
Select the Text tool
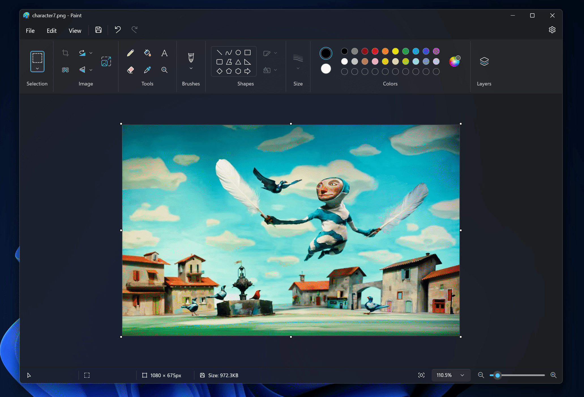164,53
